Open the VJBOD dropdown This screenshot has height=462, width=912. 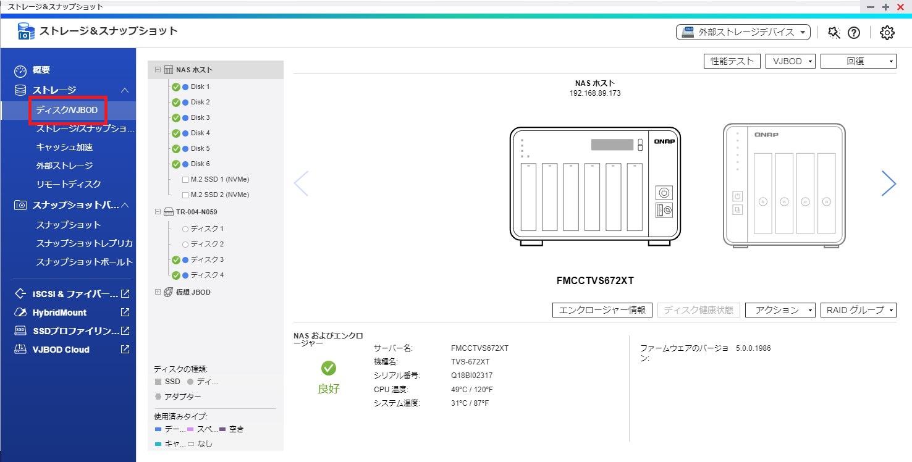click(791, 61)
